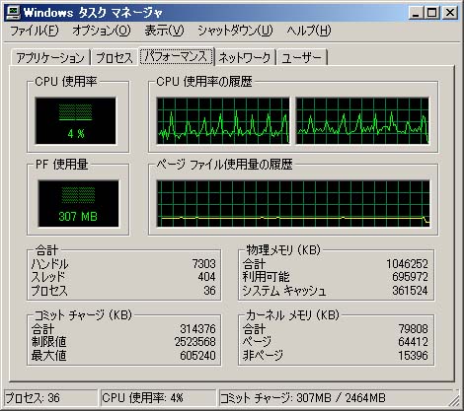Switch to the ユーザー tab
The width and height of the screenshot is (464, 411).
(302, 57)
